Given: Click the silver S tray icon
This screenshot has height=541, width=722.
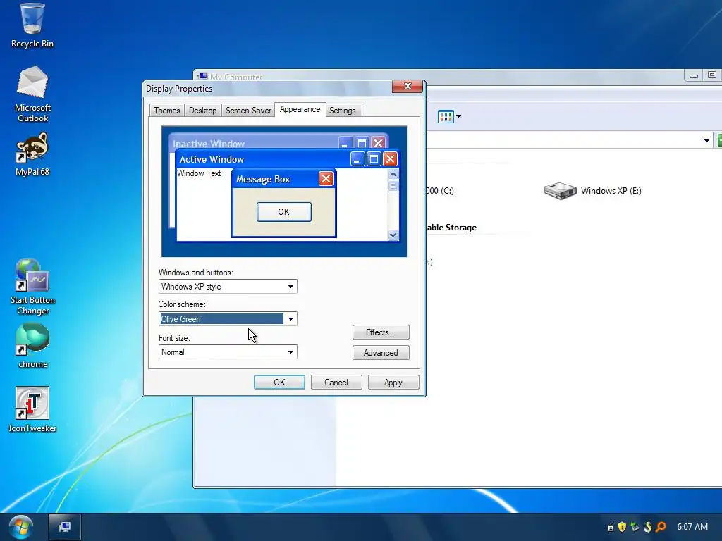Looking at the screenshot, I should point(647,527).
